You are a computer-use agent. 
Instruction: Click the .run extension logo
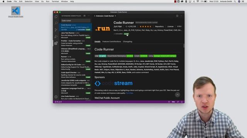point(103,28)
